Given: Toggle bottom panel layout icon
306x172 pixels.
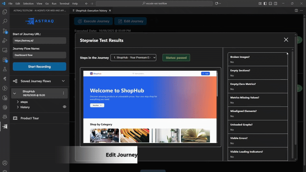Looking at the screenshot, I should 270,3.
